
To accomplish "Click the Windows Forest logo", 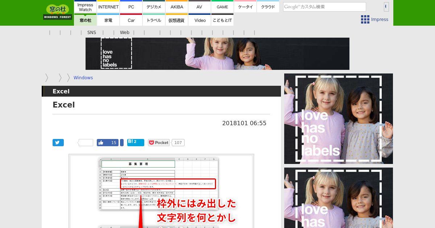I will pyautogui.click(x=58, y=12).
